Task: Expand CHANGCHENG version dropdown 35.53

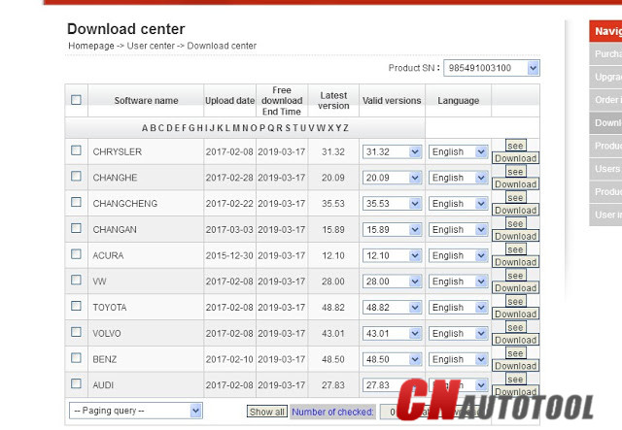Action: pyautogui.click(x=392, y=204)
